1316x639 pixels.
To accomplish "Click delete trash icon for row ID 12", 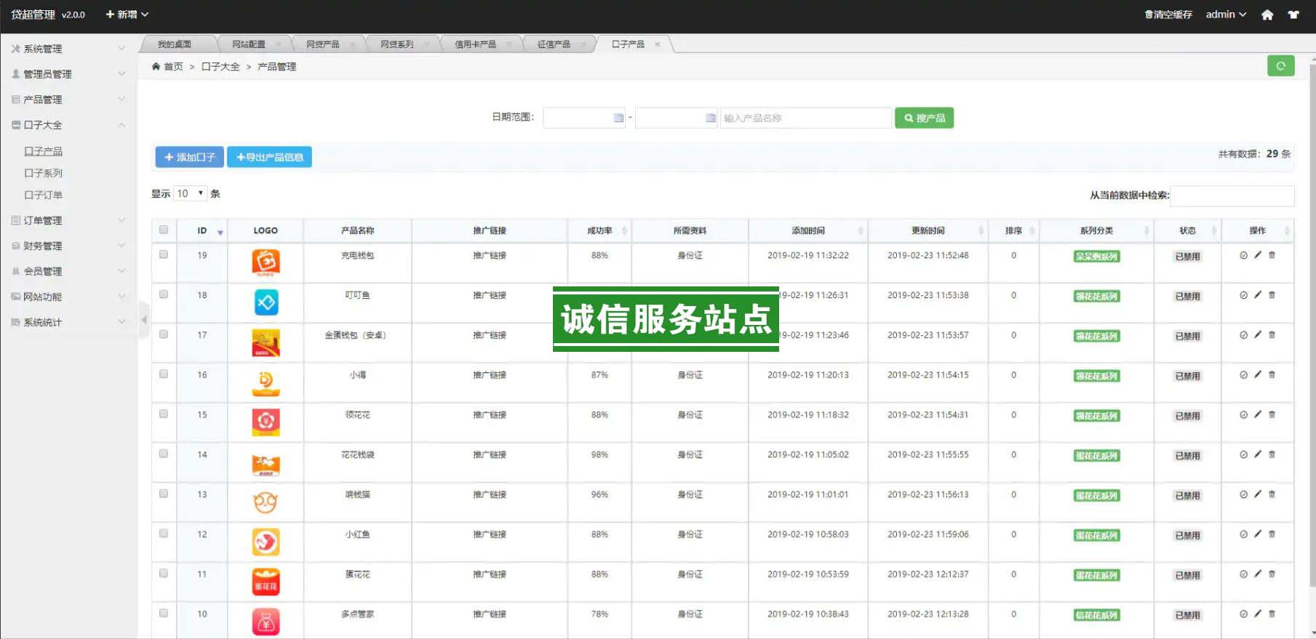I will (1272, 534).
